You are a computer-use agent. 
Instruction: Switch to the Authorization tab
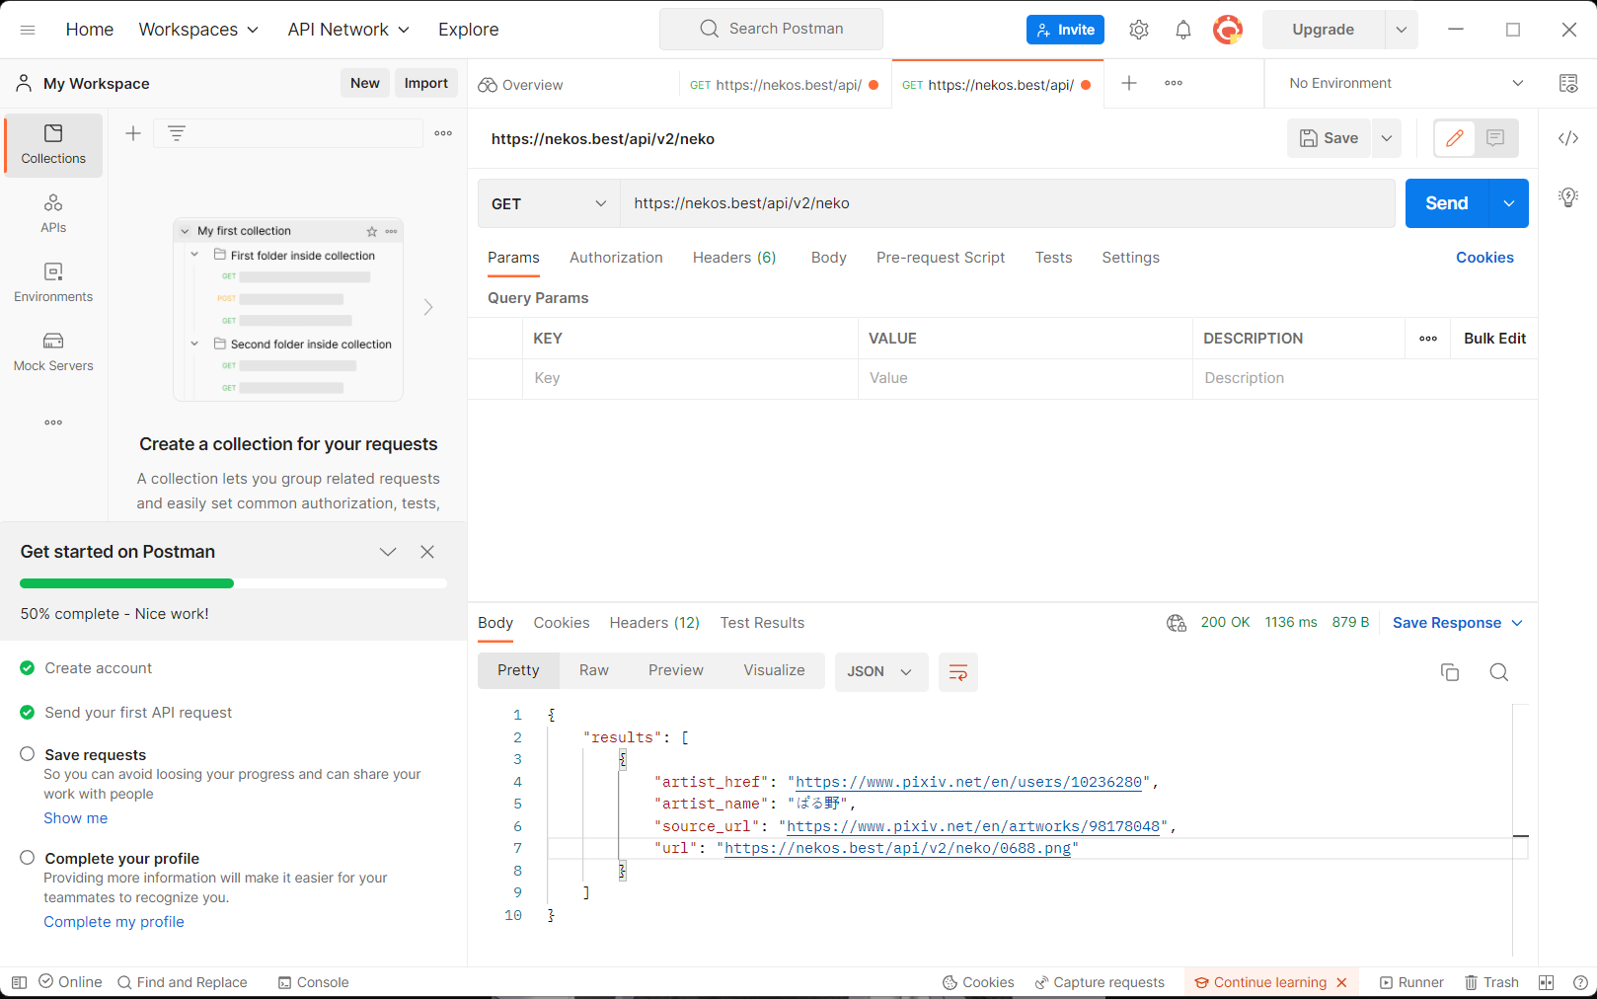[616, 258]
